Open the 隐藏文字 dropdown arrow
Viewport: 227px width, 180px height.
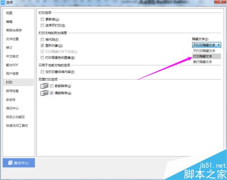(219, 45)
